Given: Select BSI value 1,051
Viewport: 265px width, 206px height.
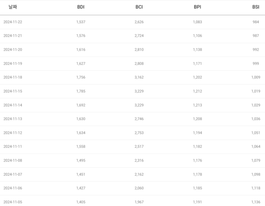Looking at the screenshot, I should 256,132.
